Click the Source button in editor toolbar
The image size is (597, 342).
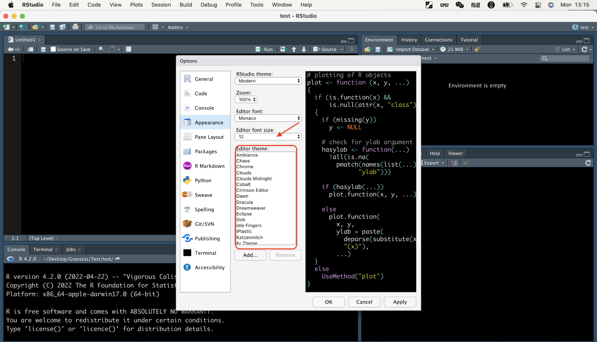325,49
